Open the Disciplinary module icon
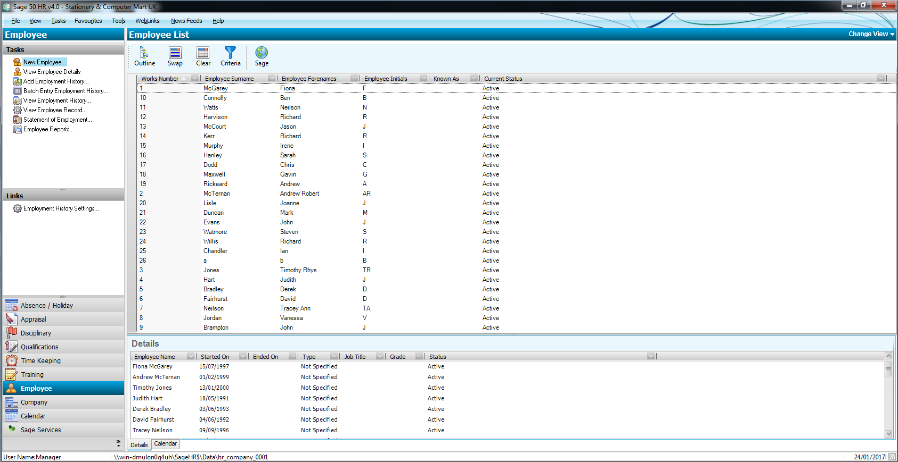The height and width of the screenshot is (462, 898). click(x=11, y=333)
